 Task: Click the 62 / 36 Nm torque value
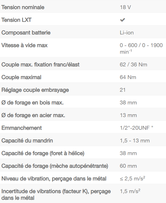(133, 64)
